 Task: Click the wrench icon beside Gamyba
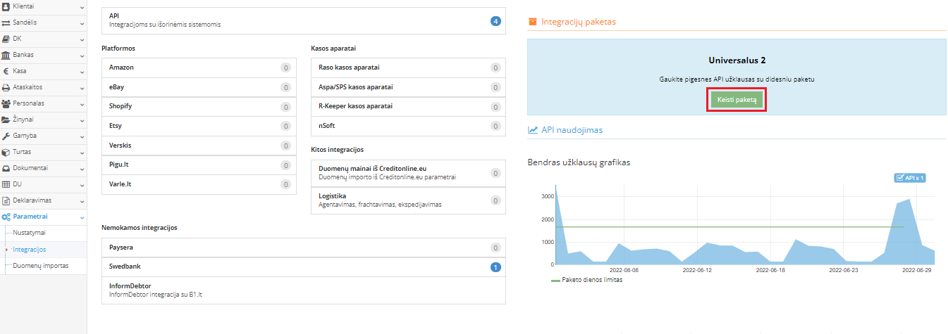tap(6, 136)
